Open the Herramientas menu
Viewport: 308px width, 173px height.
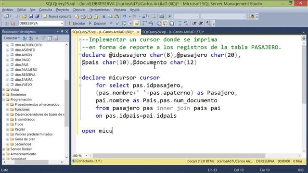coord(100,10)
